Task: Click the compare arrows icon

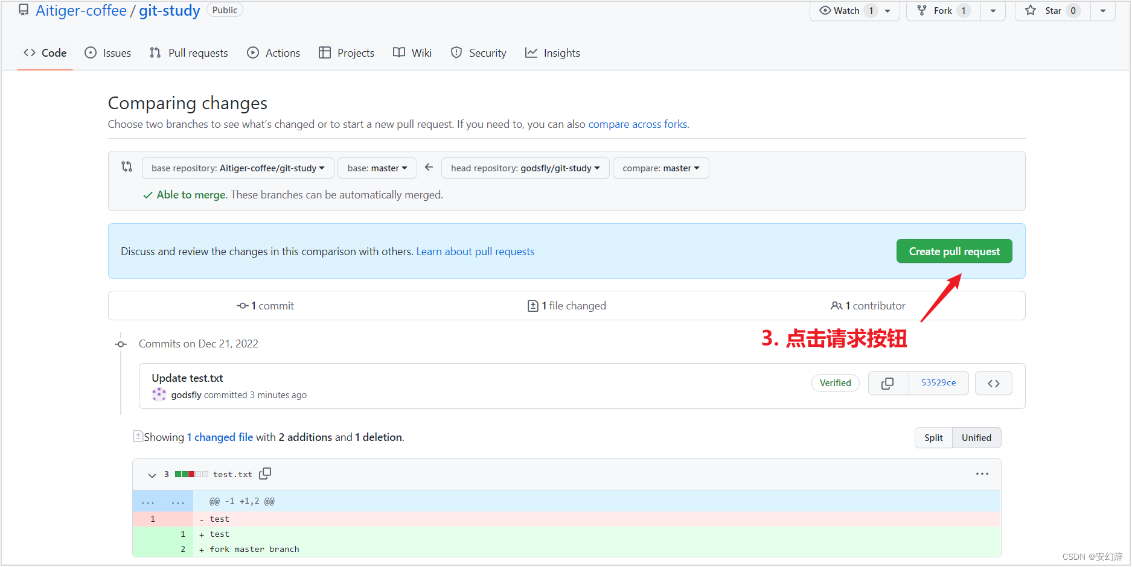Action: click(127, 166)
